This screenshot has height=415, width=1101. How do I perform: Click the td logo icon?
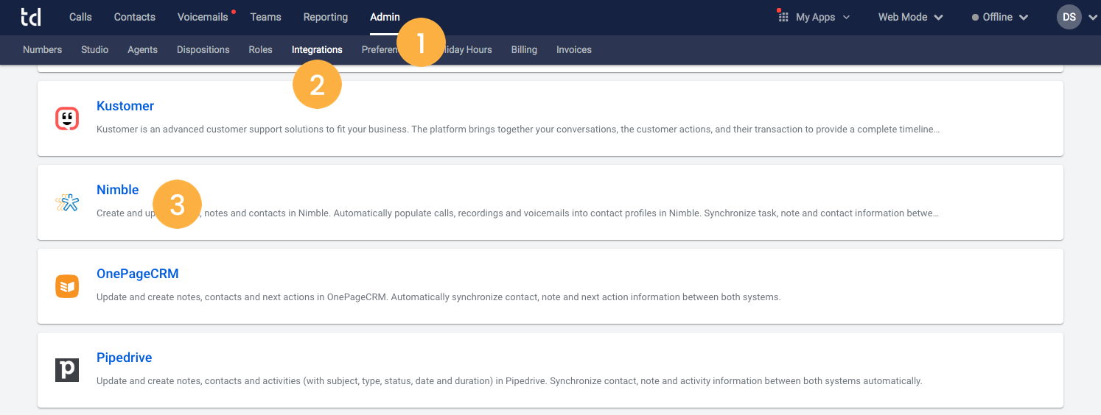coord(31,16)
